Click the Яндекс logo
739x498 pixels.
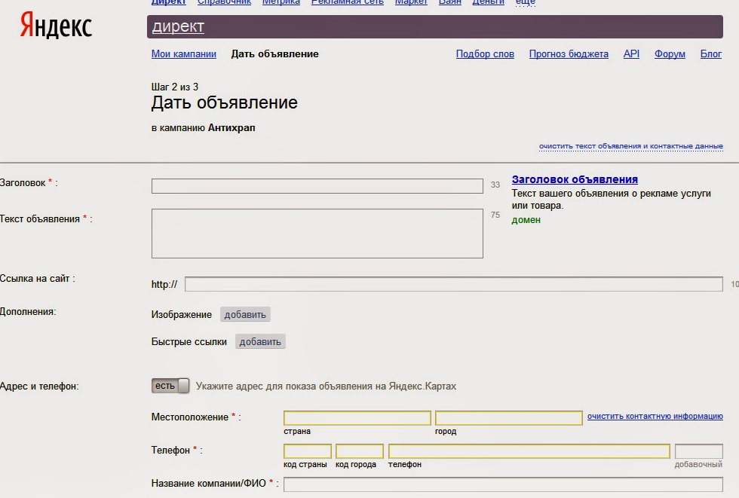pos(56,26)
